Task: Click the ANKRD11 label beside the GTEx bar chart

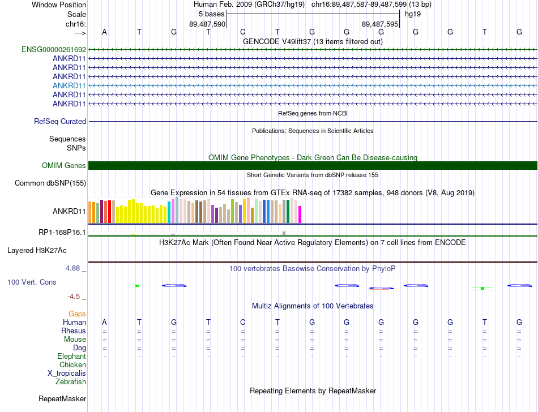Action: coord(69,212)
